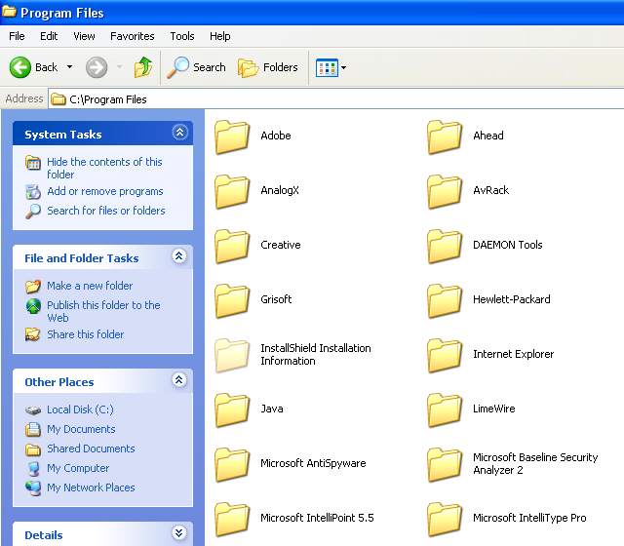Screen dimensions: 624x546
Task: Open the Views dropdown arrow
Action: pos(343,68)
